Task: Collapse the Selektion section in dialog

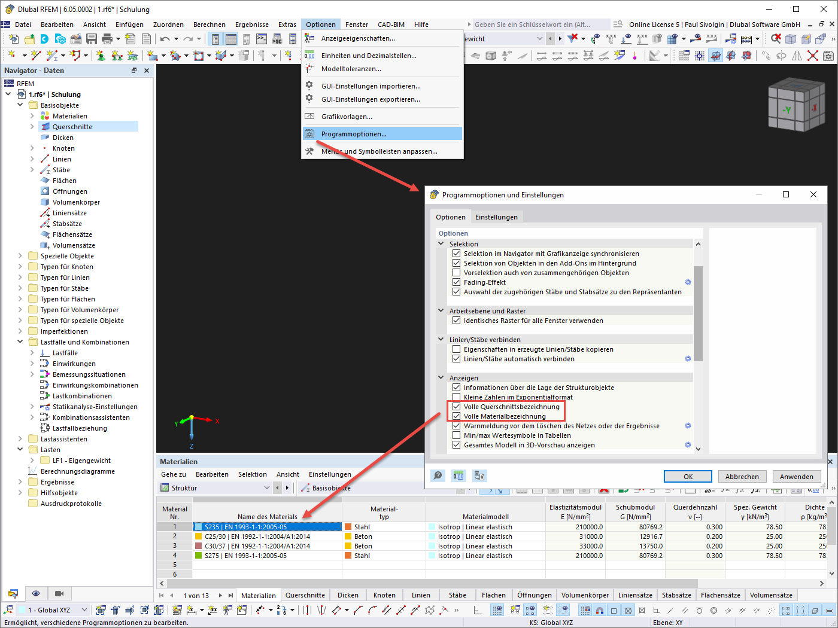Action: coord(442,244)
